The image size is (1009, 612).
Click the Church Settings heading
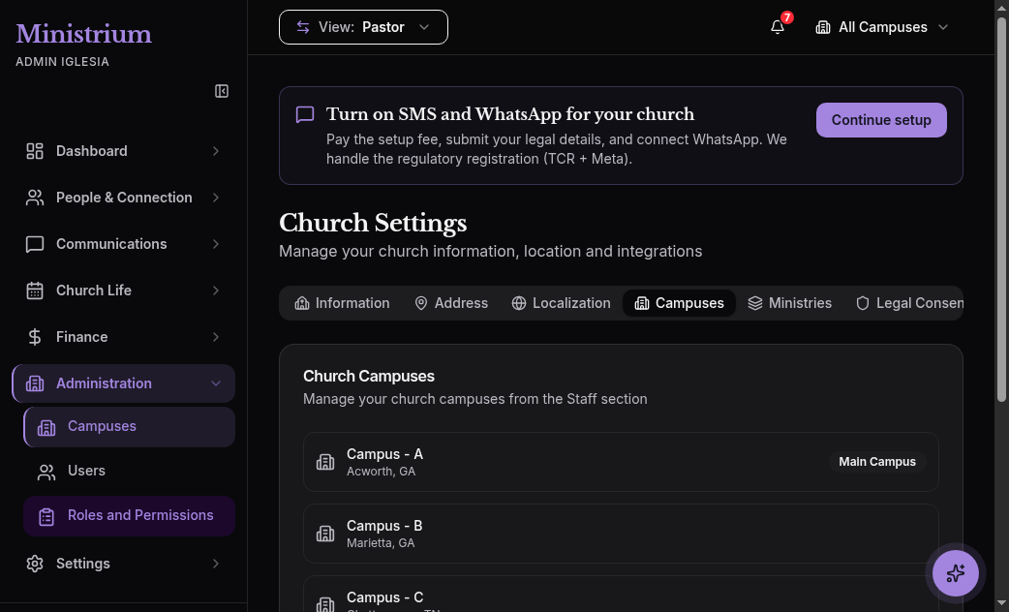[x=373, y=224]
